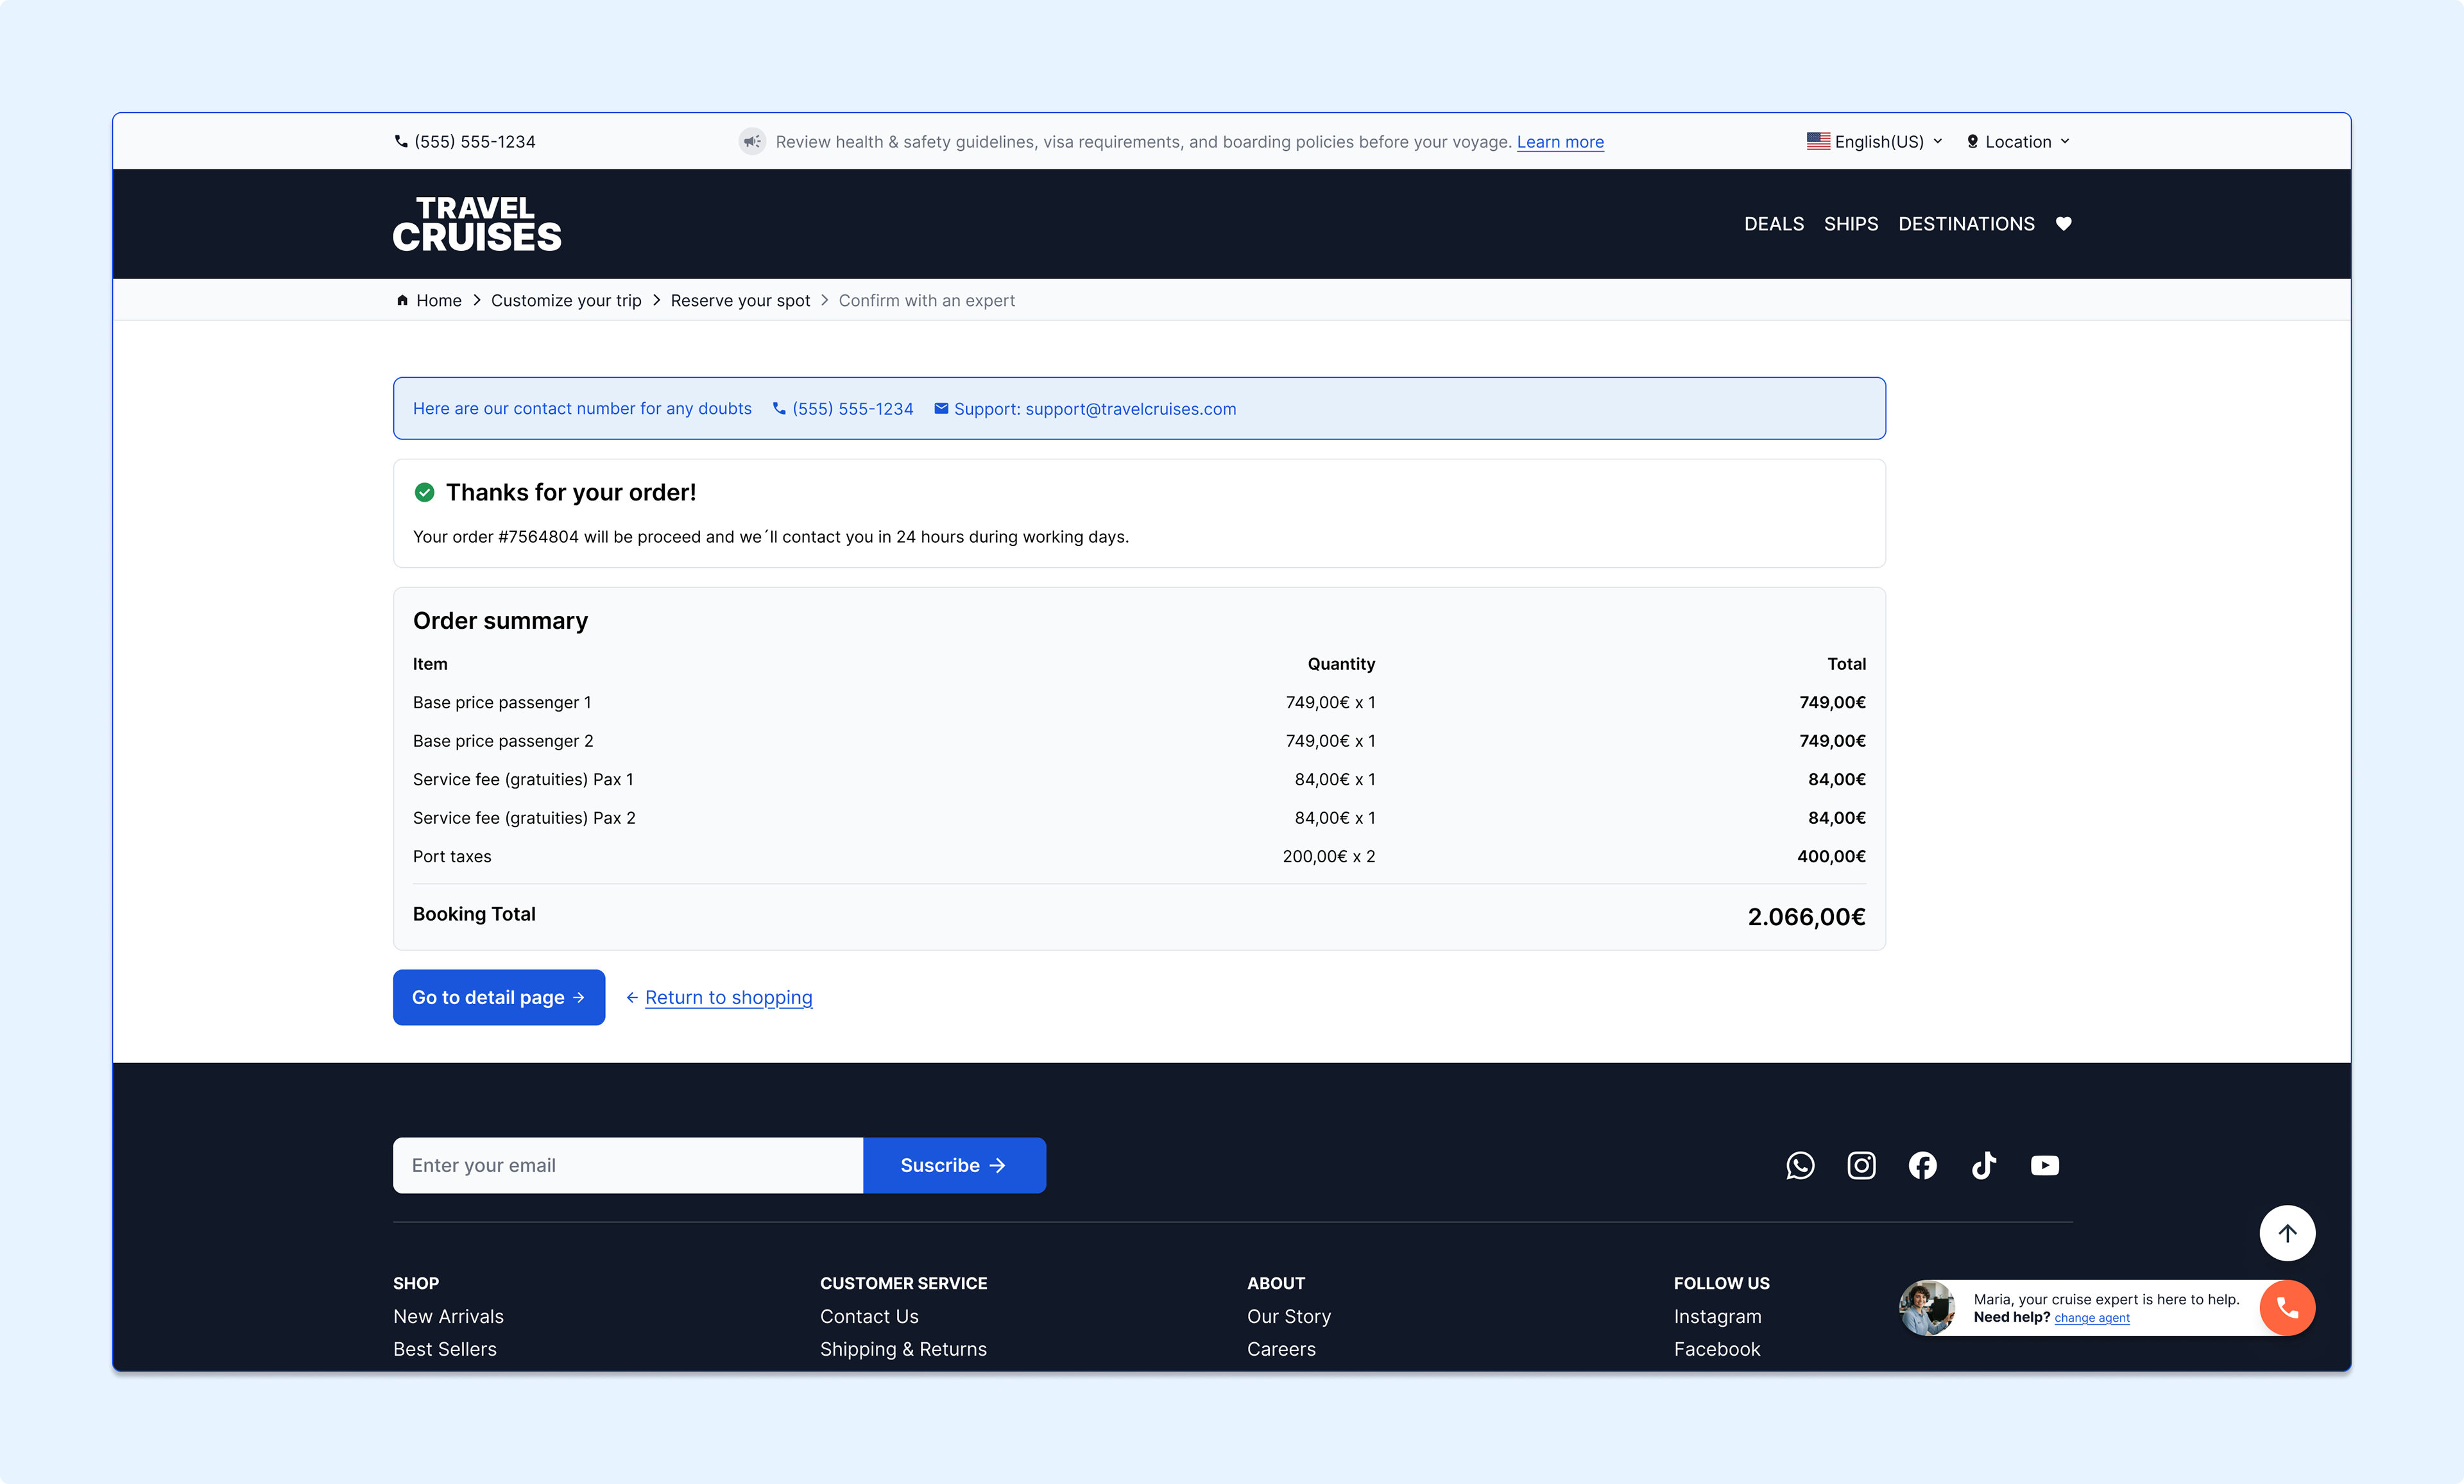Open WhatsApp social icon in footer

[1800, 1165]
